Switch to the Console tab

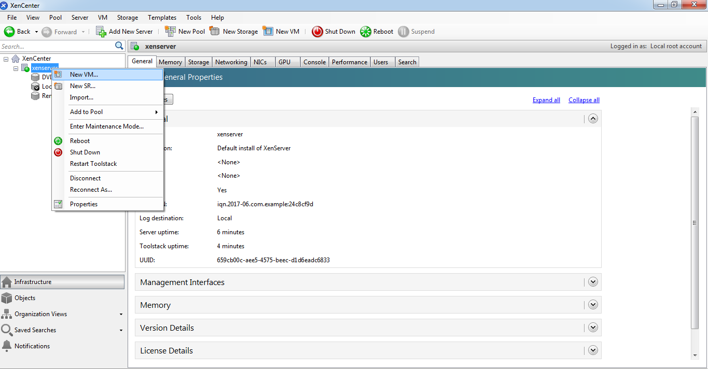point(315,62)
